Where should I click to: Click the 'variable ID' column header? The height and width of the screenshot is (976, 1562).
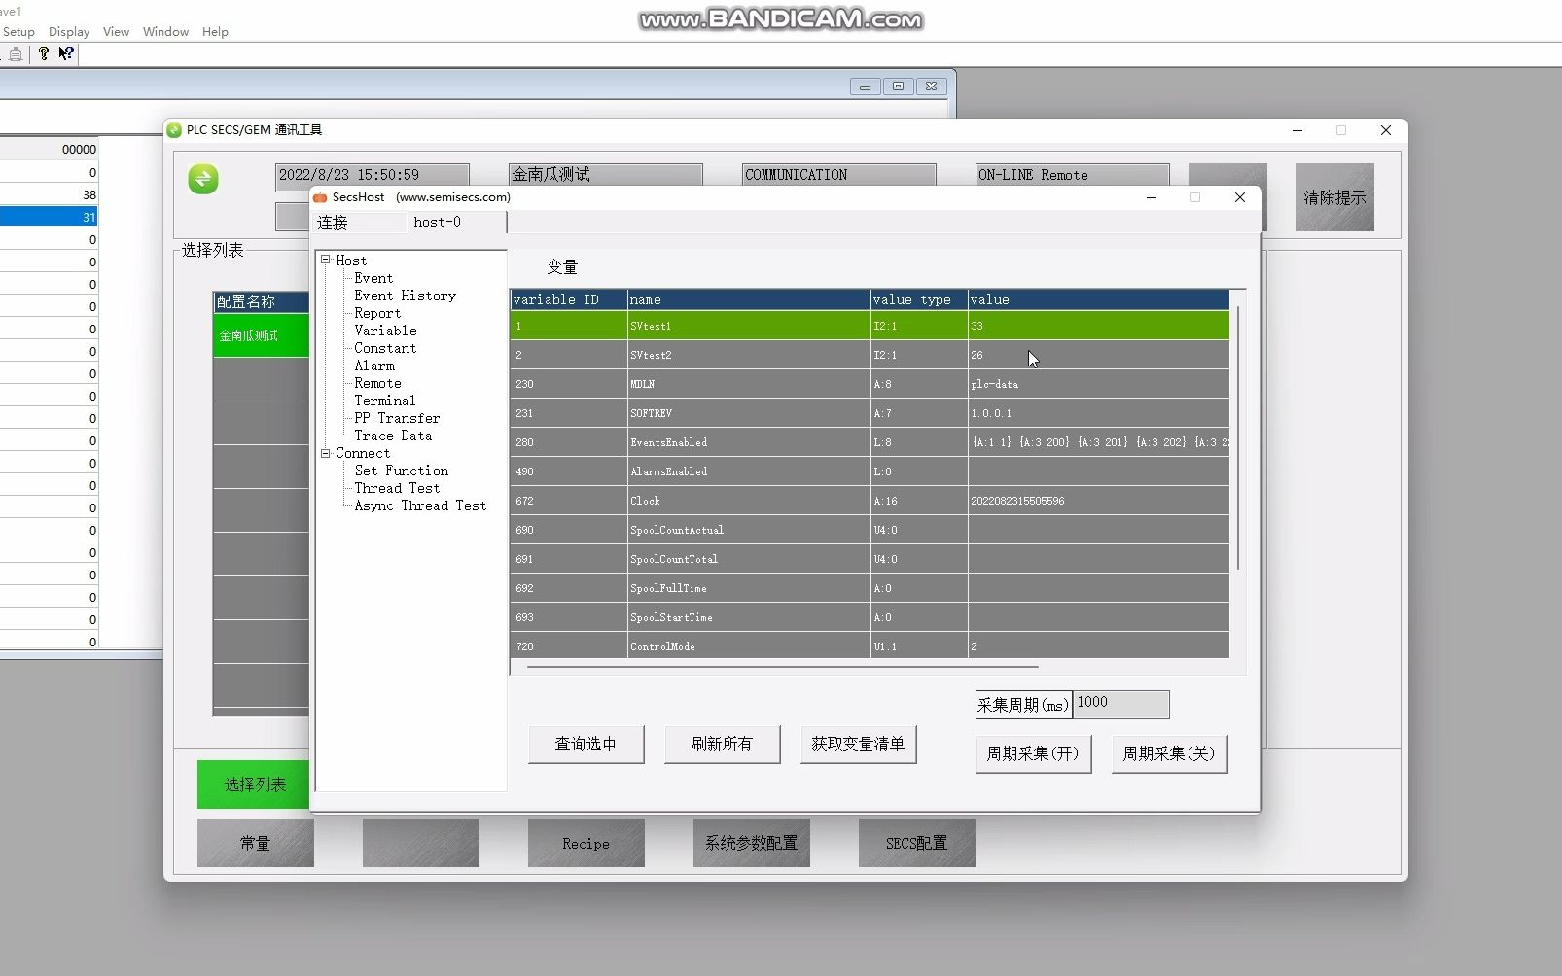point(568,299)
